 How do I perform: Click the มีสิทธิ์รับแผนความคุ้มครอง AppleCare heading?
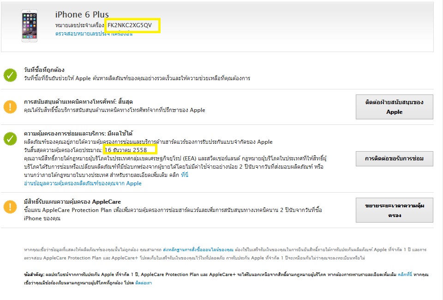coord(72,201)
